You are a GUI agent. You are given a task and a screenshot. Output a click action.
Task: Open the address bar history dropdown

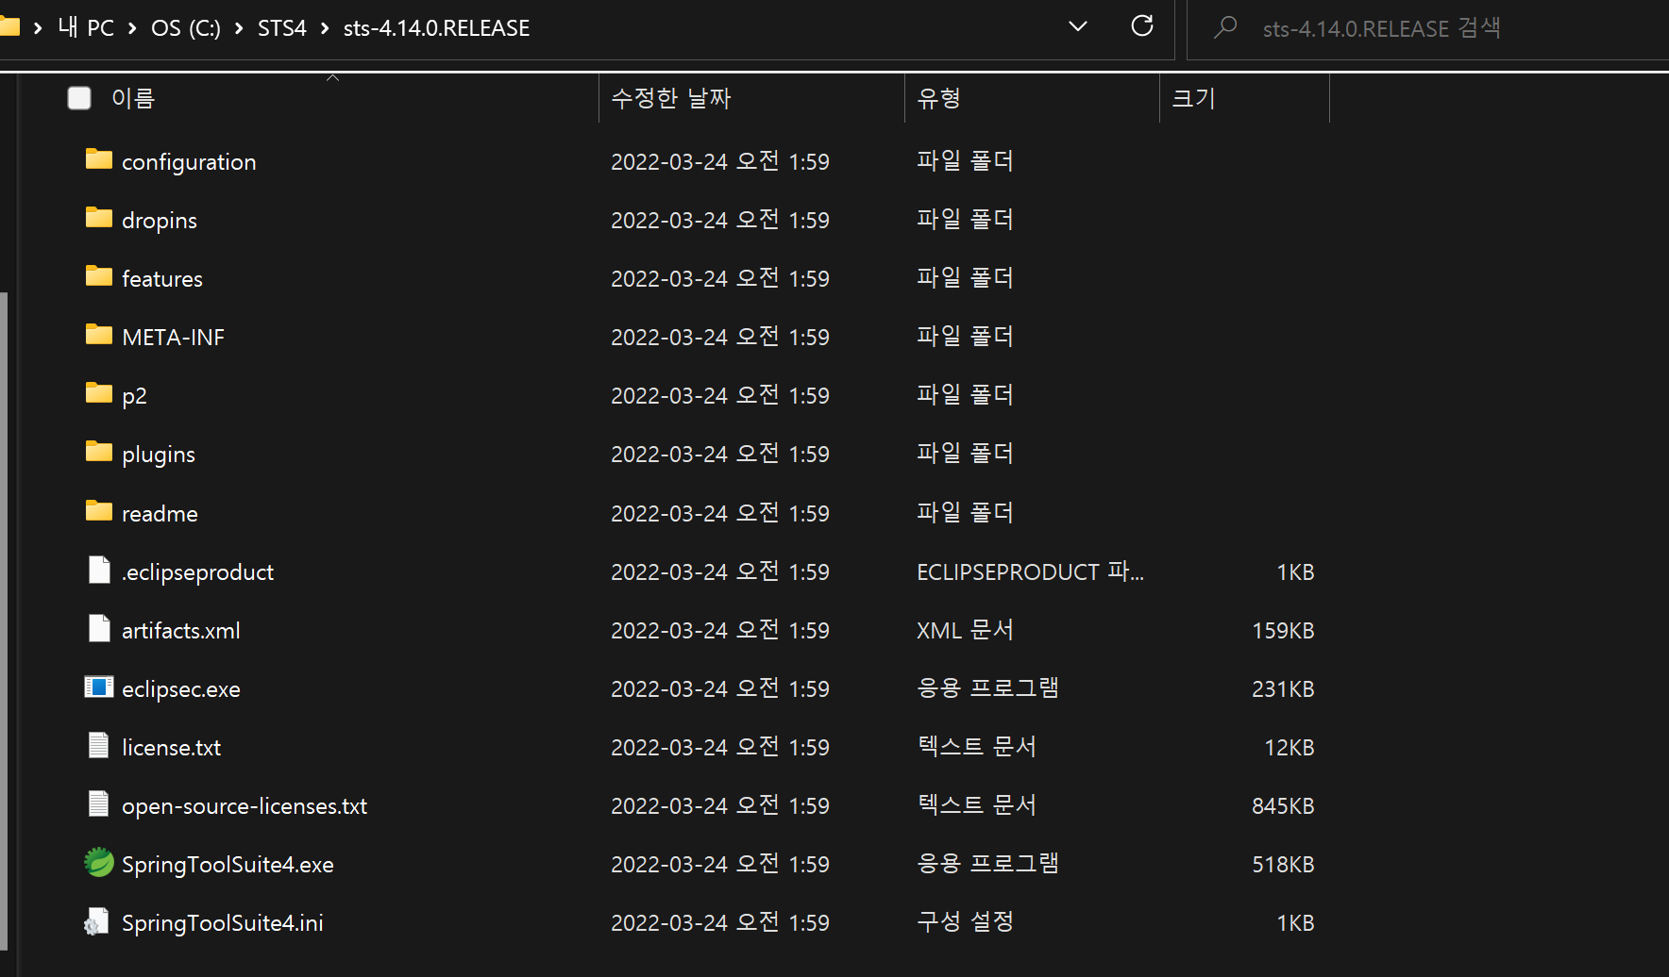pos(1078,26)
